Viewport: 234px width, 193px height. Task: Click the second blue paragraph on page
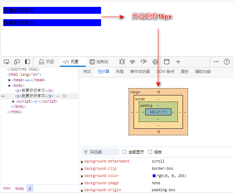click(x=52, y=23)
